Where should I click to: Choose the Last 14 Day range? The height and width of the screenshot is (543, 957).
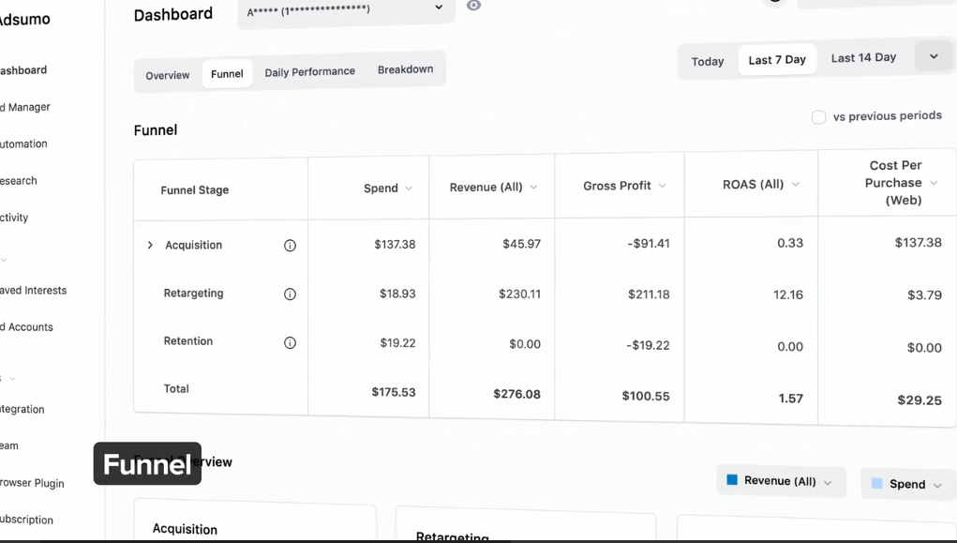(x=863, y=58)
